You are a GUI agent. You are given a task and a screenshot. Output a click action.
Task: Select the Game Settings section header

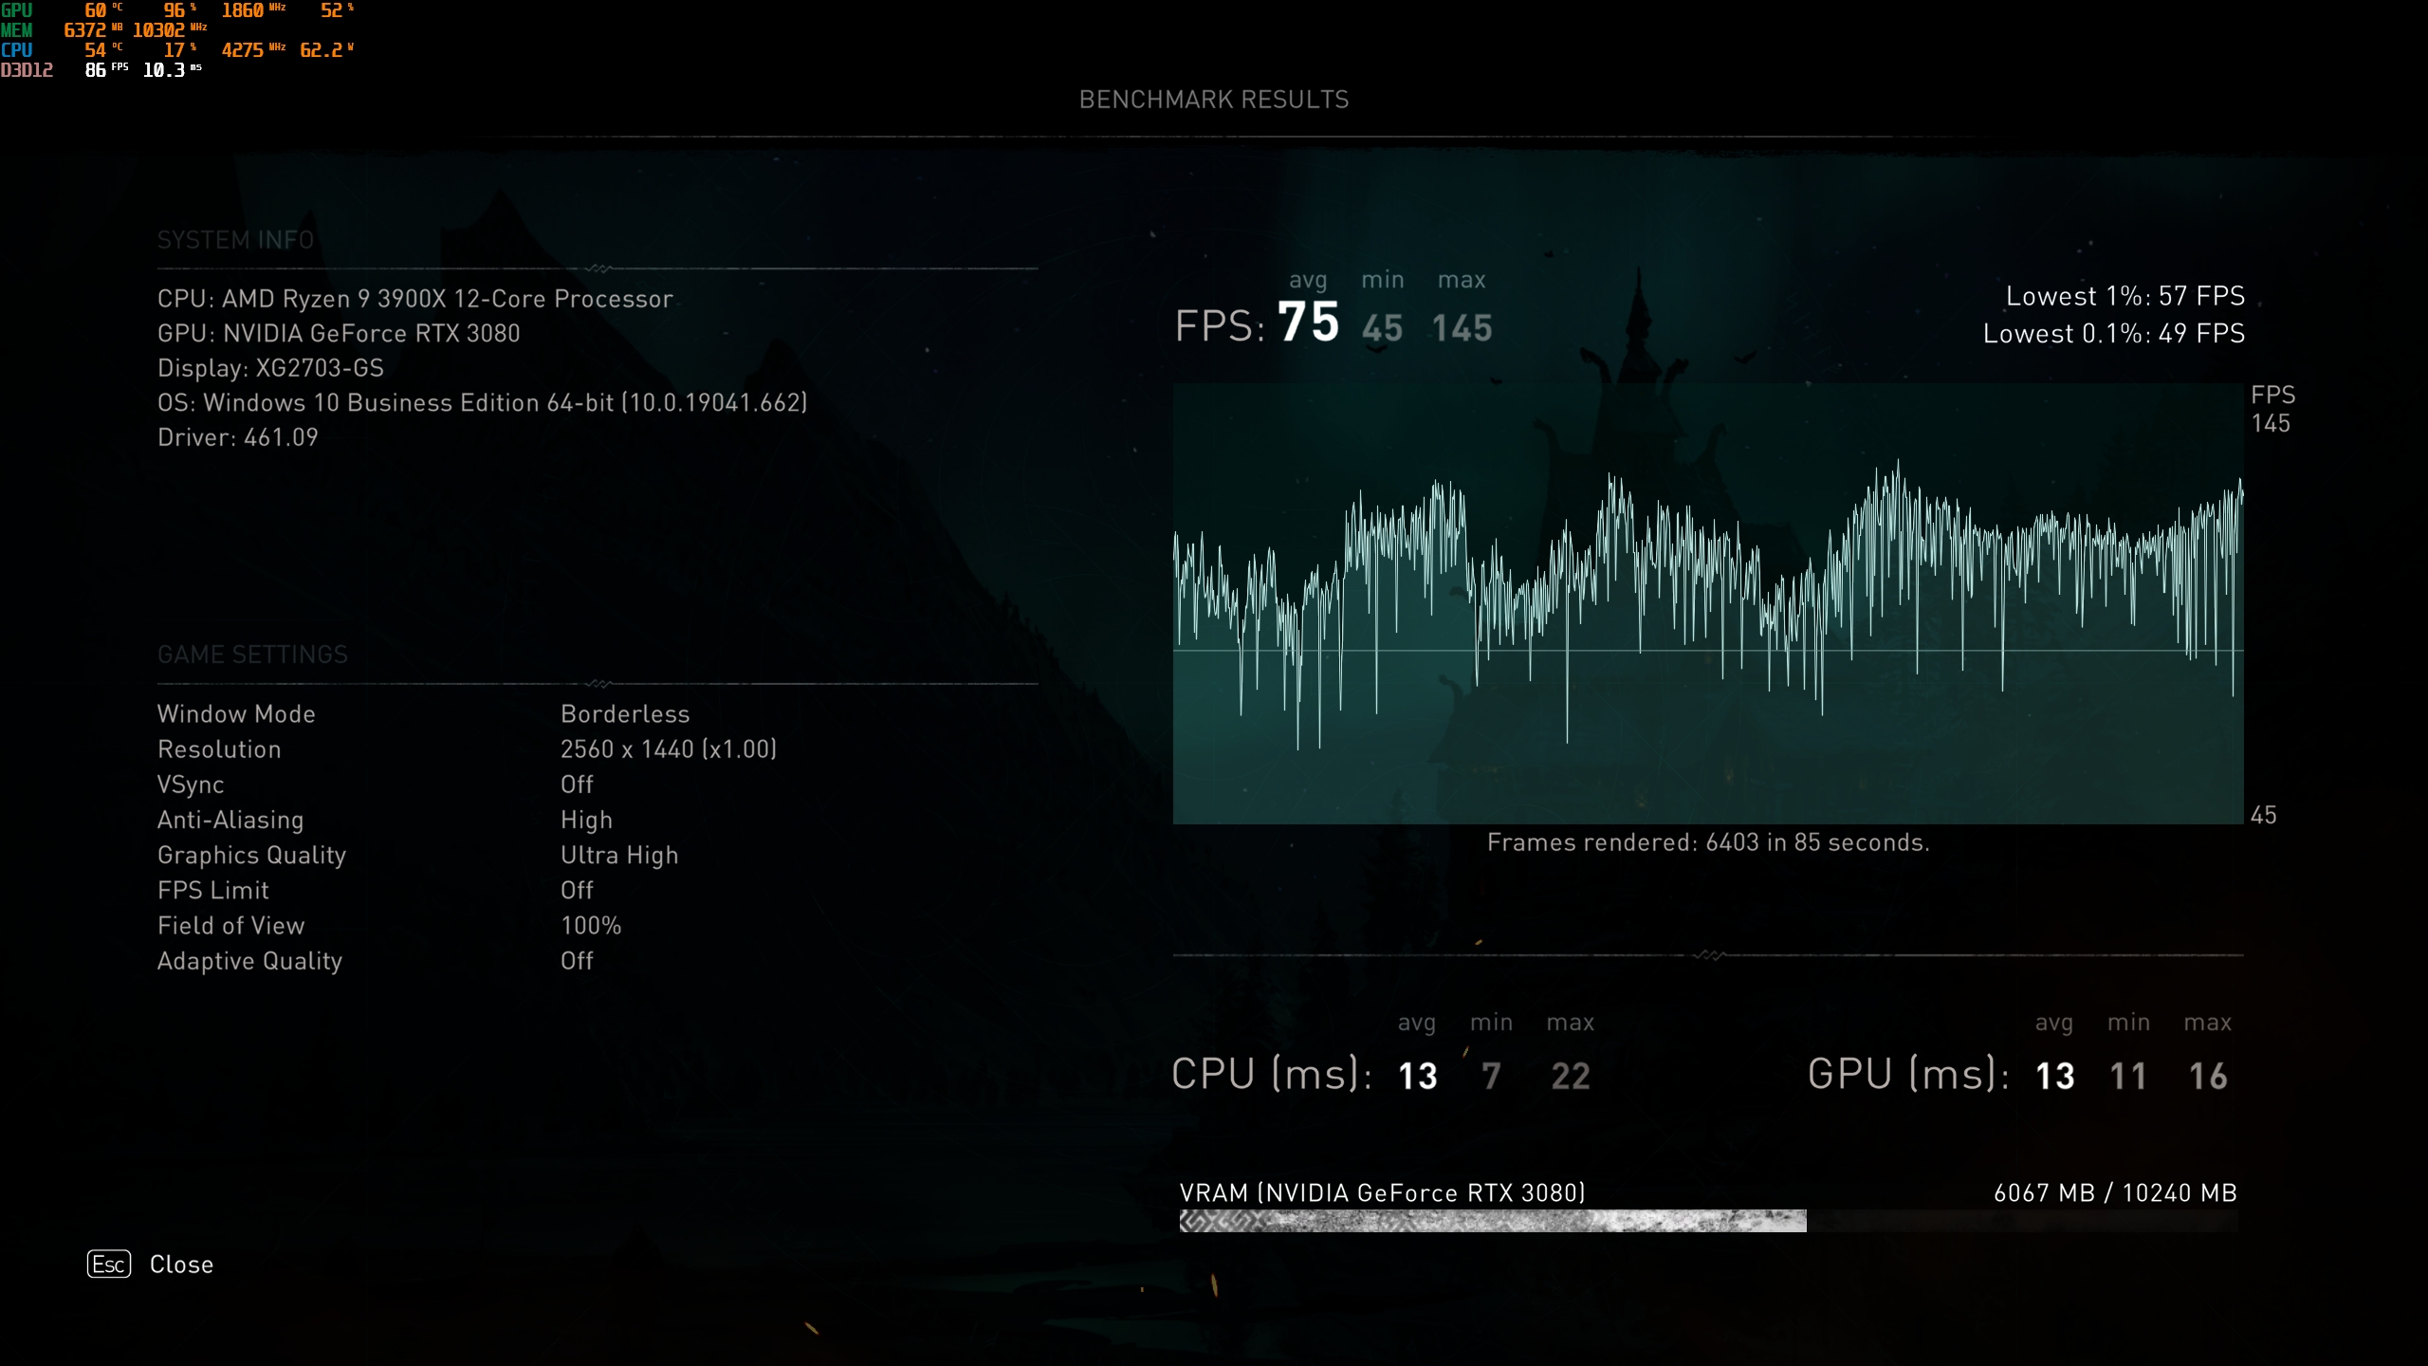[252, 655]
